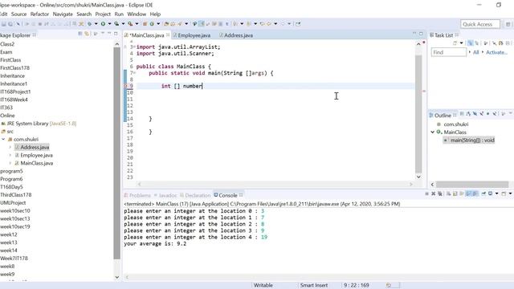Click the editor vertical scrollbar thumb
514x289 pixels.
click(418, 114)
